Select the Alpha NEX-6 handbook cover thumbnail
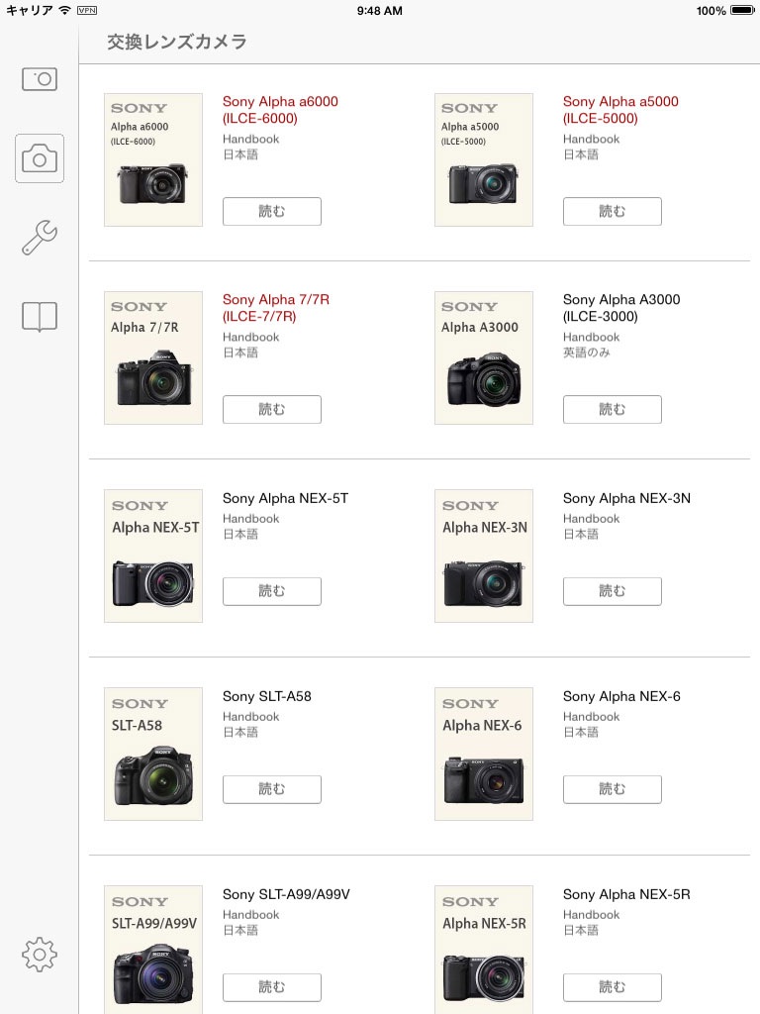This screenshot has width=760, height=1014. [484, 754]
